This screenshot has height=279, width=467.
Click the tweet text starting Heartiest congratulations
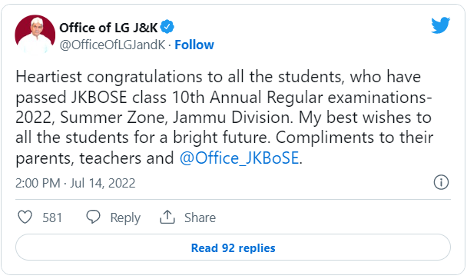[224, 117]
